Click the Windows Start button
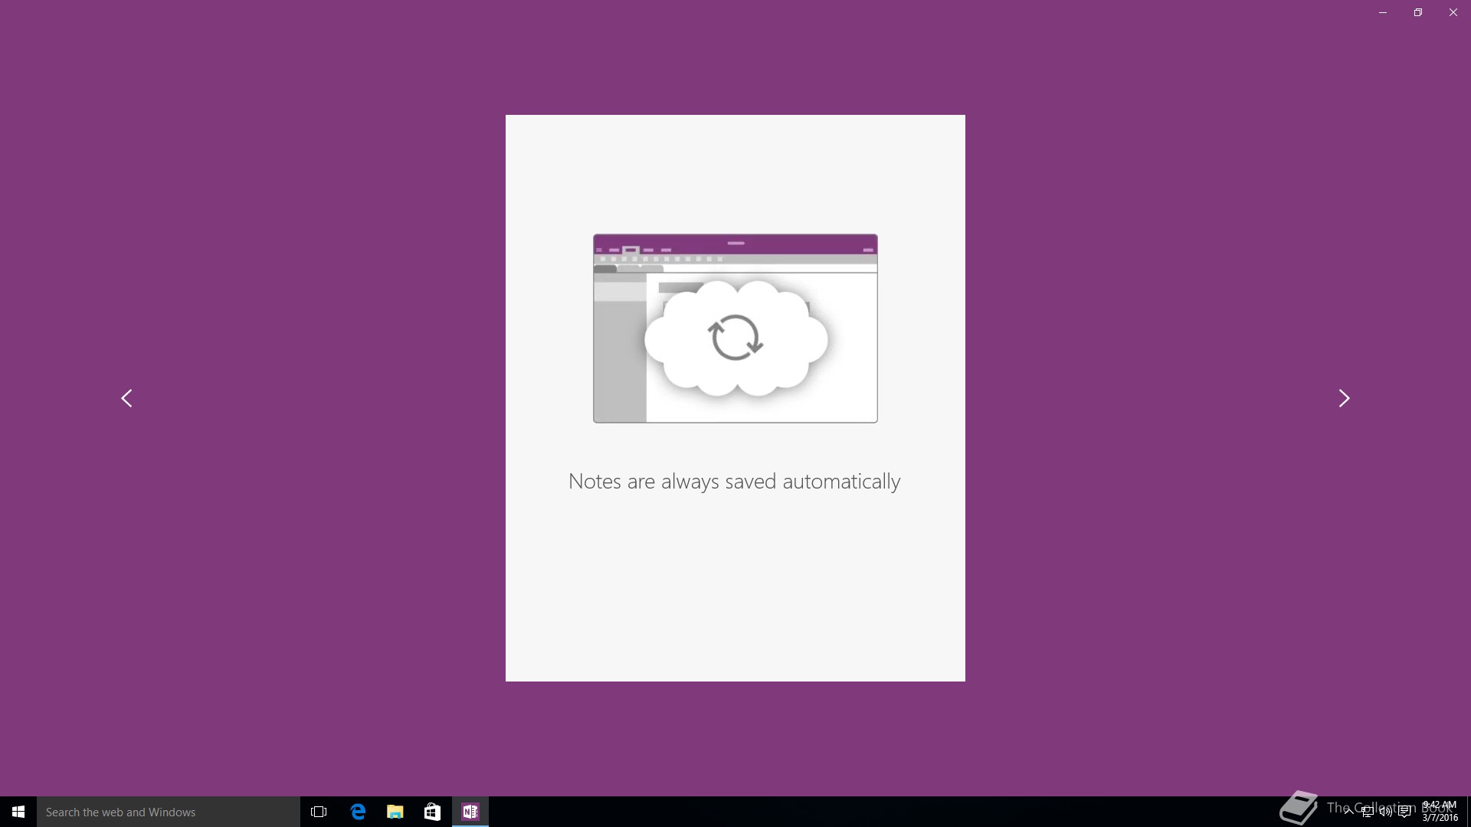 18,812
